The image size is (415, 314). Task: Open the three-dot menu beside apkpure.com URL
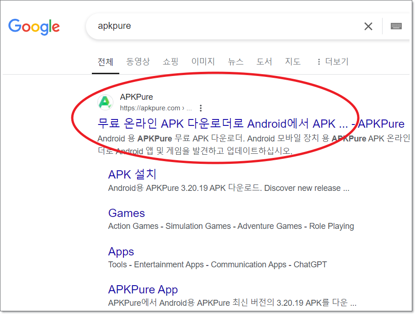201,108
